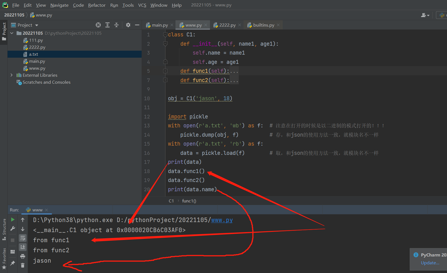Click the locate-file crosshair icon in Project panel
Viewport: 447px width, 273px height.
98,25
